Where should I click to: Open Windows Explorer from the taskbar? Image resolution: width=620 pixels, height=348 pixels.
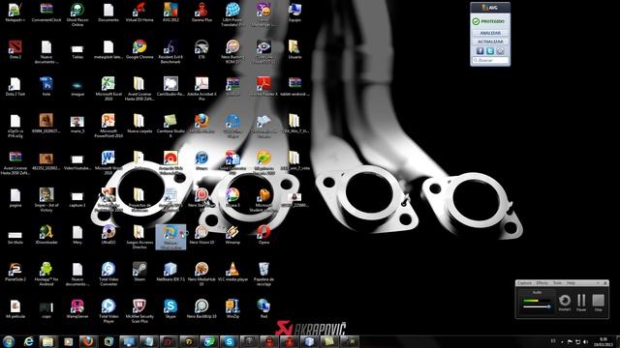pos(47,341)
